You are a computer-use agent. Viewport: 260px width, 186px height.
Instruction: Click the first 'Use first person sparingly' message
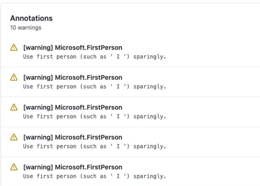(x=95, y=57)
